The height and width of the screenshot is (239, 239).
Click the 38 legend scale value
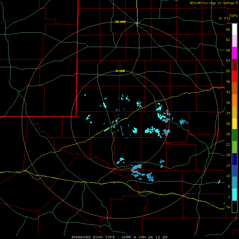point(228,103)
